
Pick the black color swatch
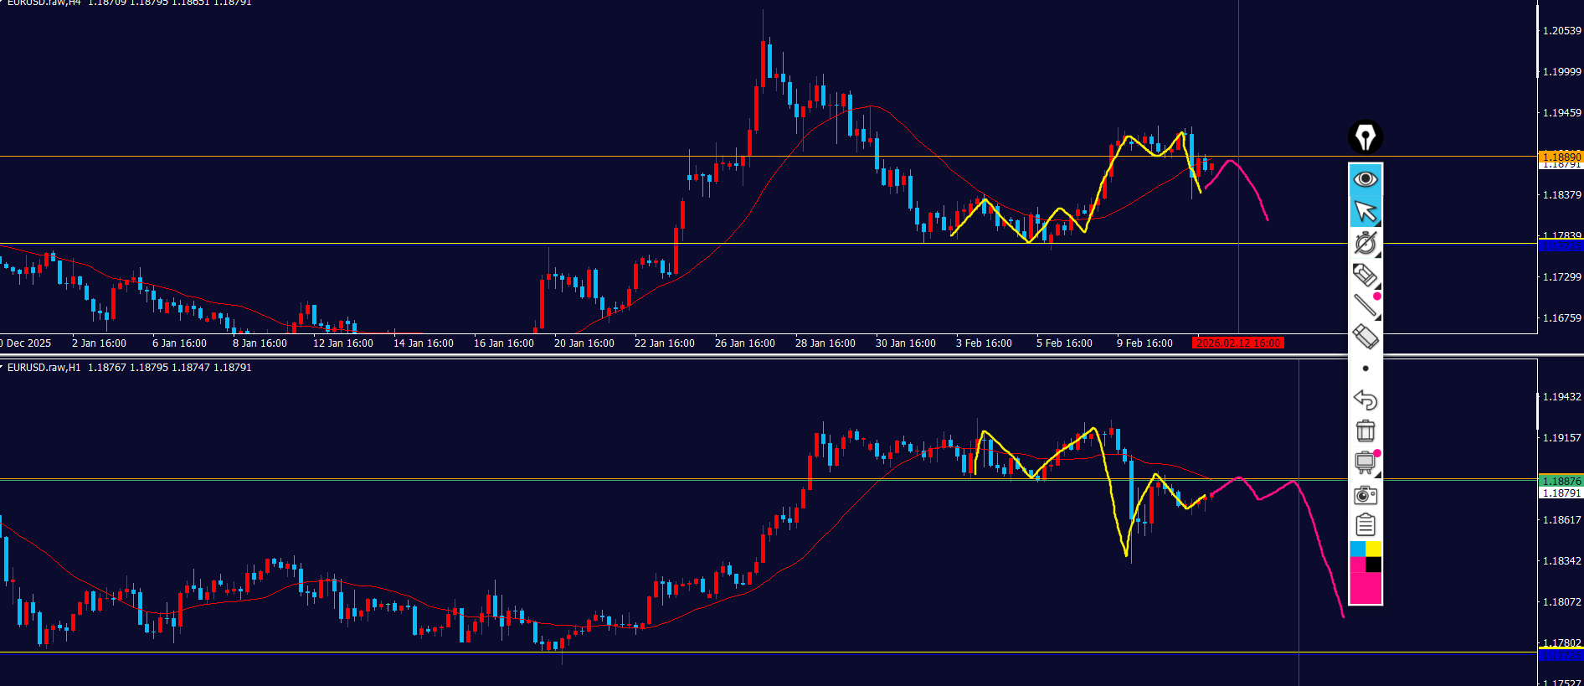click(1374, 565)
